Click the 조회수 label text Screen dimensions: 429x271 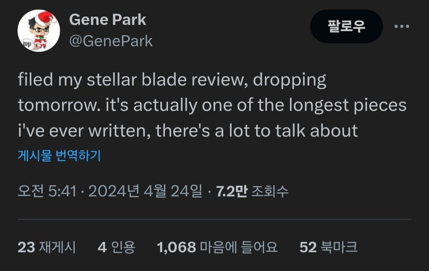pos(270,191)
